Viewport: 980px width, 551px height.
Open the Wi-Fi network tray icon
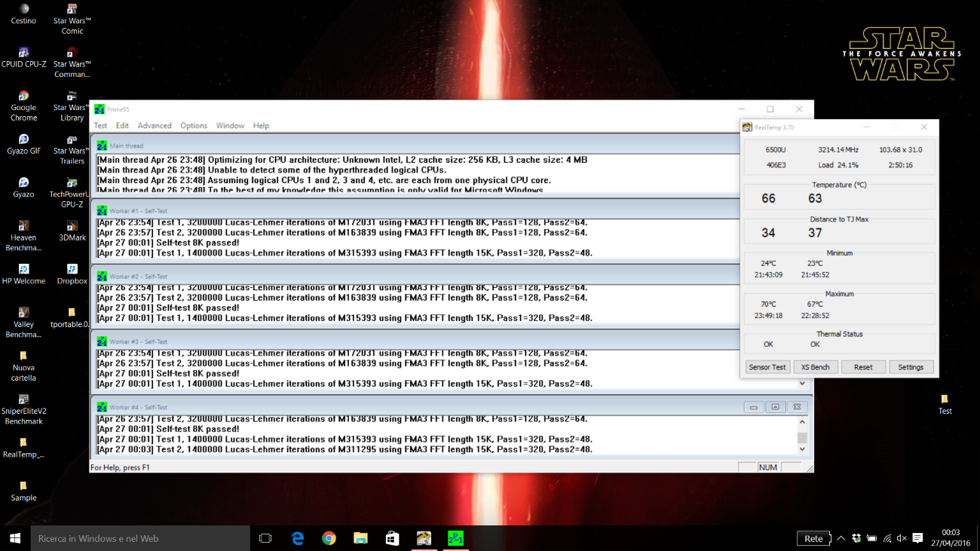(x=887, y=538)
